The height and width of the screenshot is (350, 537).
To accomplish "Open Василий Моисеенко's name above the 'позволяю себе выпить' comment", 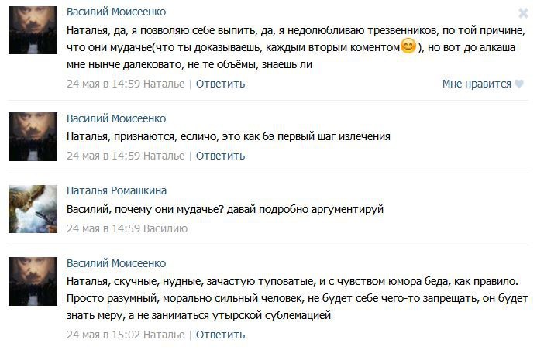I will 116,12.
